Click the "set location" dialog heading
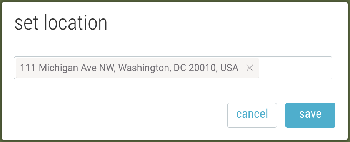The height and width of the screenshot is (142, 350). [x=61, y=23]
